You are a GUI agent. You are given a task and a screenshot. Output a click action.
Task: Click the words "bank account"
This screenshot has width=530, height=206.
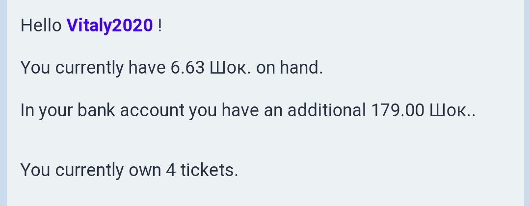tap(131, 110)
